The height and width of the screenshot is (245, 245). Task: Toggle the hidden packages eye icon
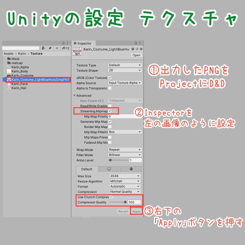[65, 48]
